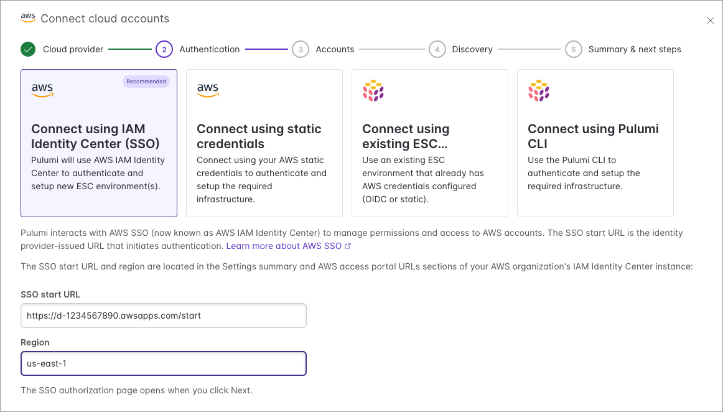
Task: Click 'Use the Pulumi CLI to authenticate' description
Action: pos(584,173)
